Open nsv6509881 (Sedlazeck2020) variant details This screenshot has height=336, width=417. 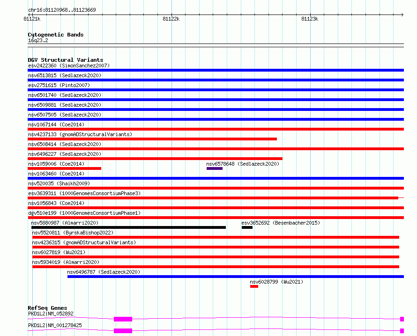click(65, 105)
